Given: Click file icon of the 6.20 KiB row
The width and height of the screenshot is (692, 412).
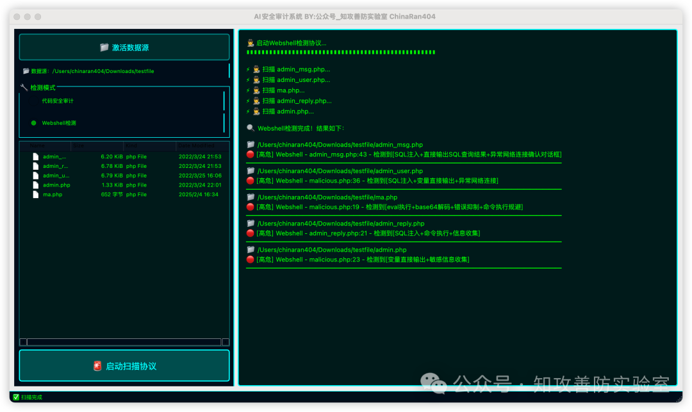Looking at the screenshot, I should click(36, 156).
